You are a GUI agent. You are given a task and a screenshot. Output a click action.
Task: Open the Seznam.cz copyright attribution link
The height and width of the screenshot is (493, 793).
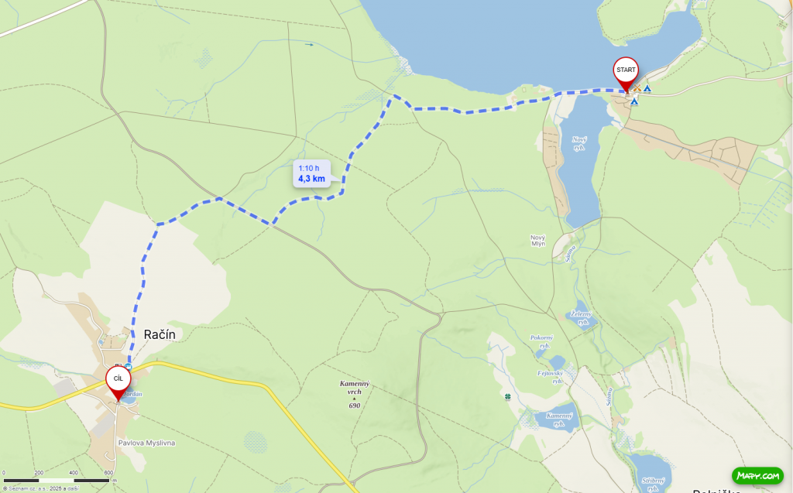pos(40,488)
